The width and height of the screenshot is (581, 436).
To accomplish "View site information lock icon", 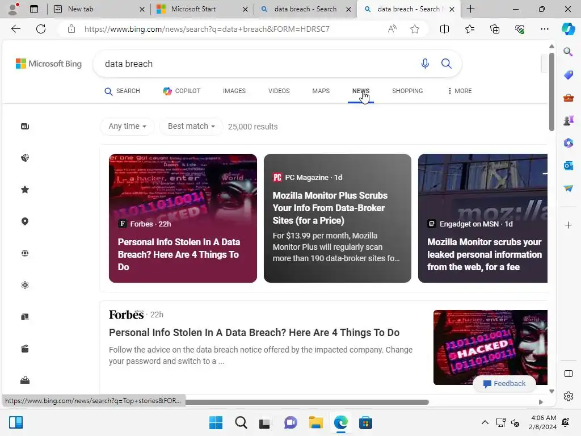I will [71, 29].
